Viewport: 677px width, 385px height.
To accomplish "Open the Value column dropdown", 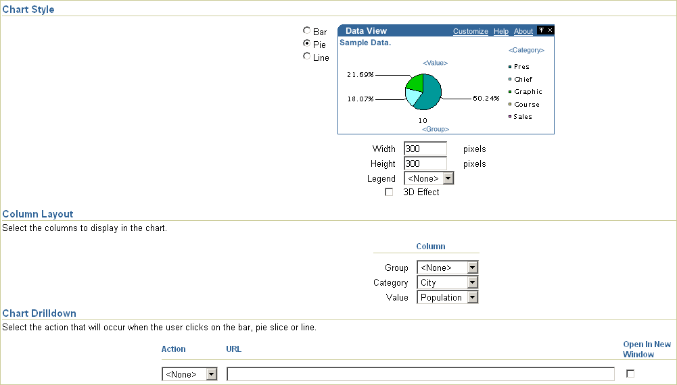I will pyautogui.click(x=447, y=297).
